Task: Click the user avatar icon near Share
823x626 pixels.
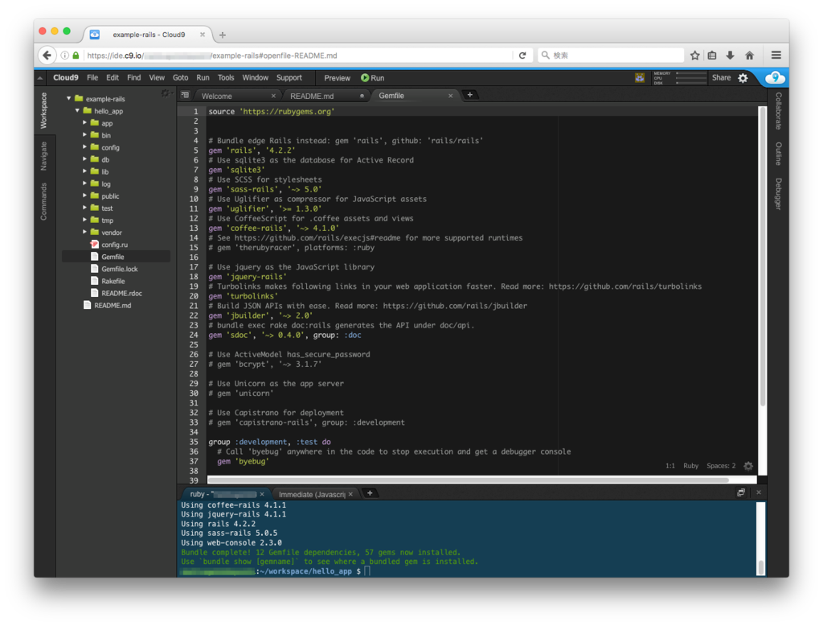Action: click(639, 78)
